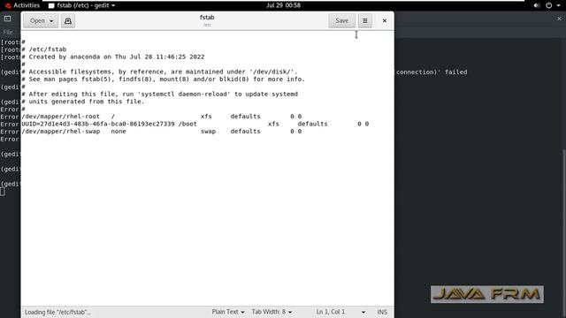Open the Open file dropdown
The height and width of the screenshot is (318, 566).
41,21
